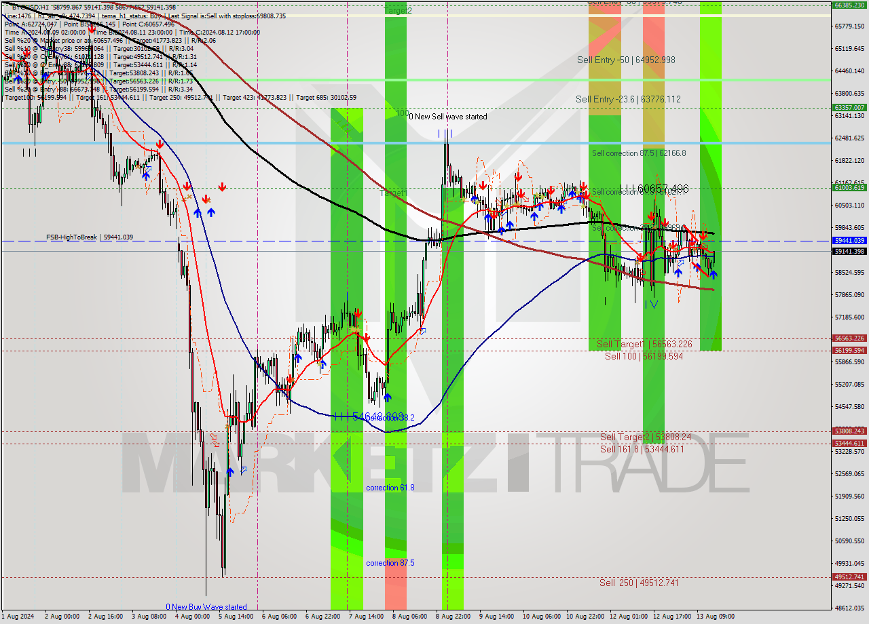
Task: Click the 'Target 423: 41773.823' info text
Action: pyautogui.click(x=257, y=97)
